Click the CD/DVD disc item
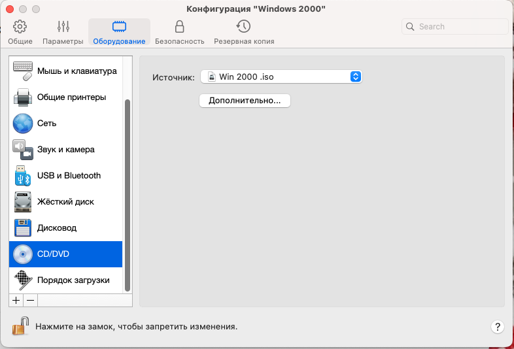The width and height of the screenshot is (514, 349). pyautogui.click(x=65, y=254)
